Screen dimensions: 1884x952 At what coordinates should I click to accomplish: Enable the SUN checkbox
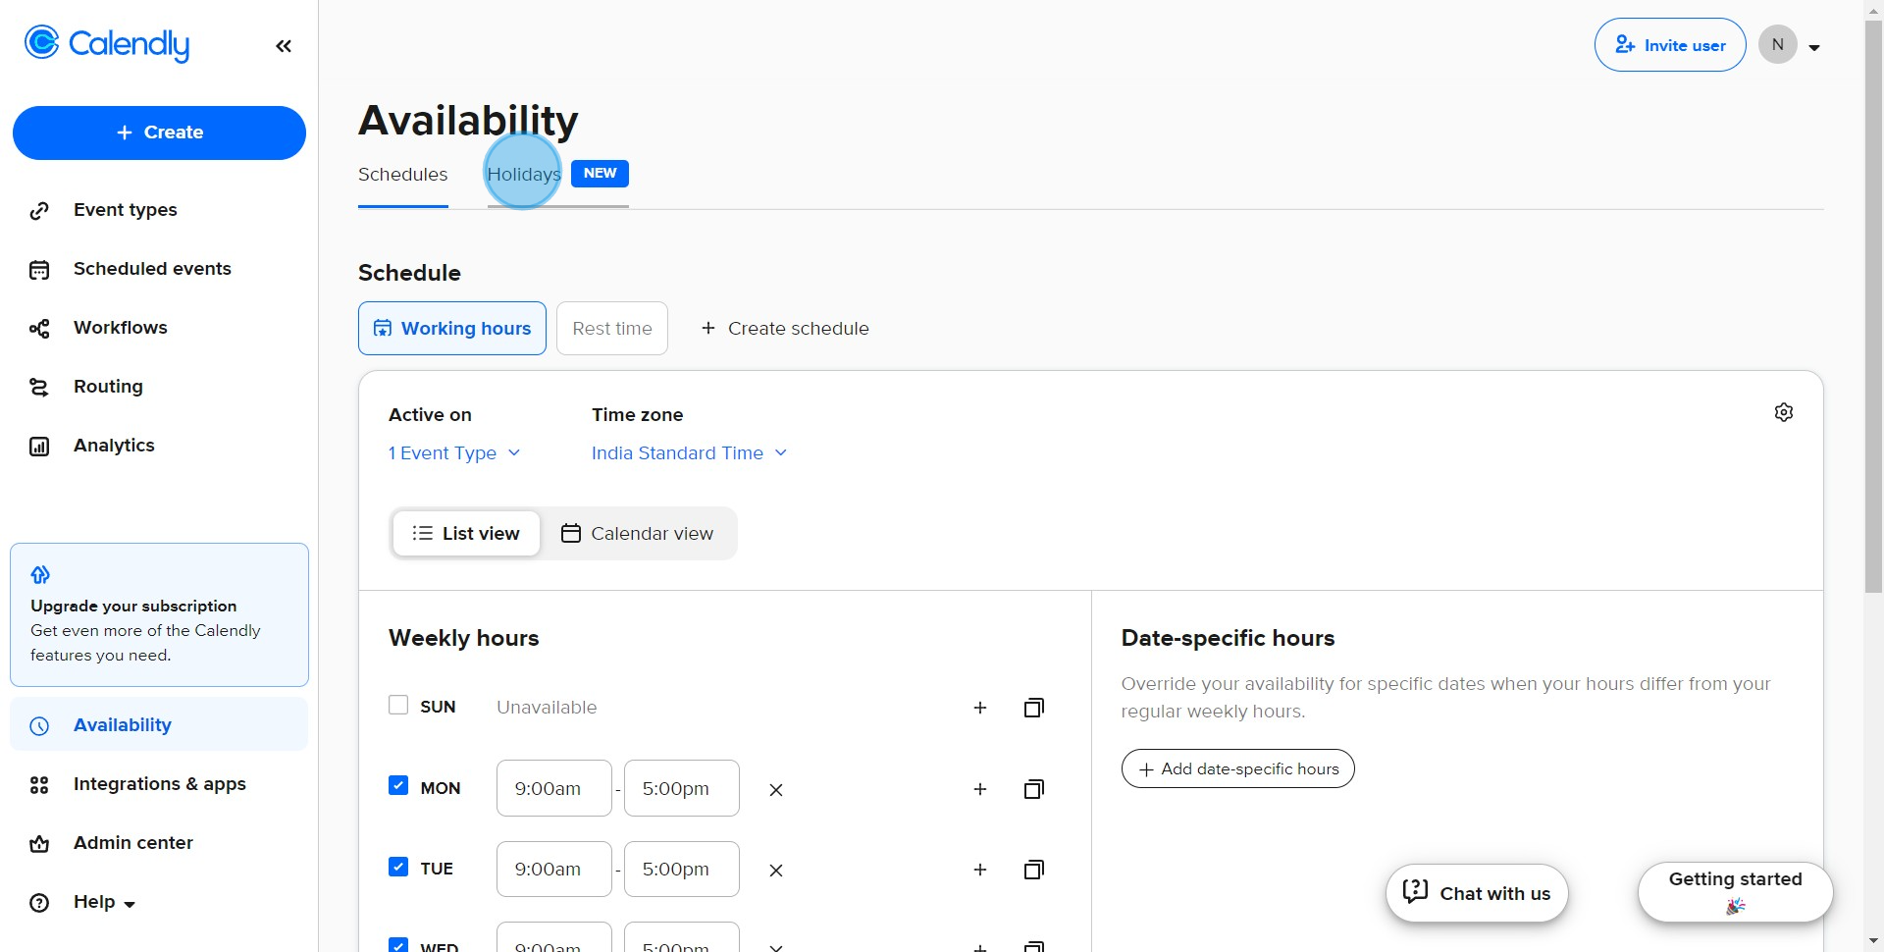coord(398,706)
